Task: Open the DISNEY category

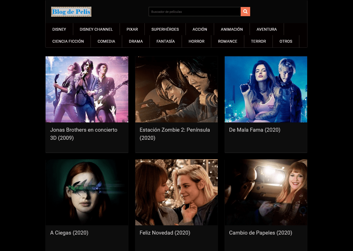Action: pyautogui.click(x=59, y=29)
